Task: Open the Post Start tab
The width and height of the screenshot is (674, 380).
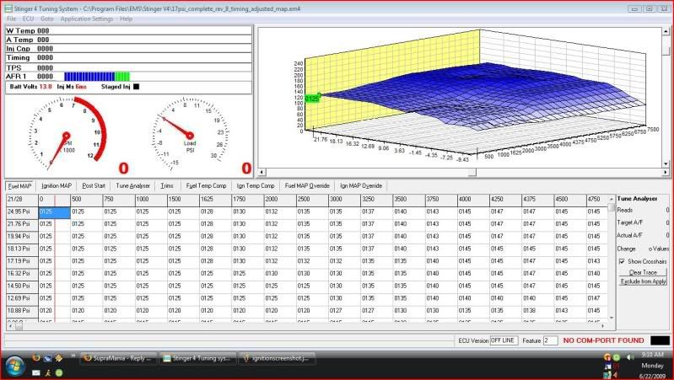Action: click(x=94, y=186)
